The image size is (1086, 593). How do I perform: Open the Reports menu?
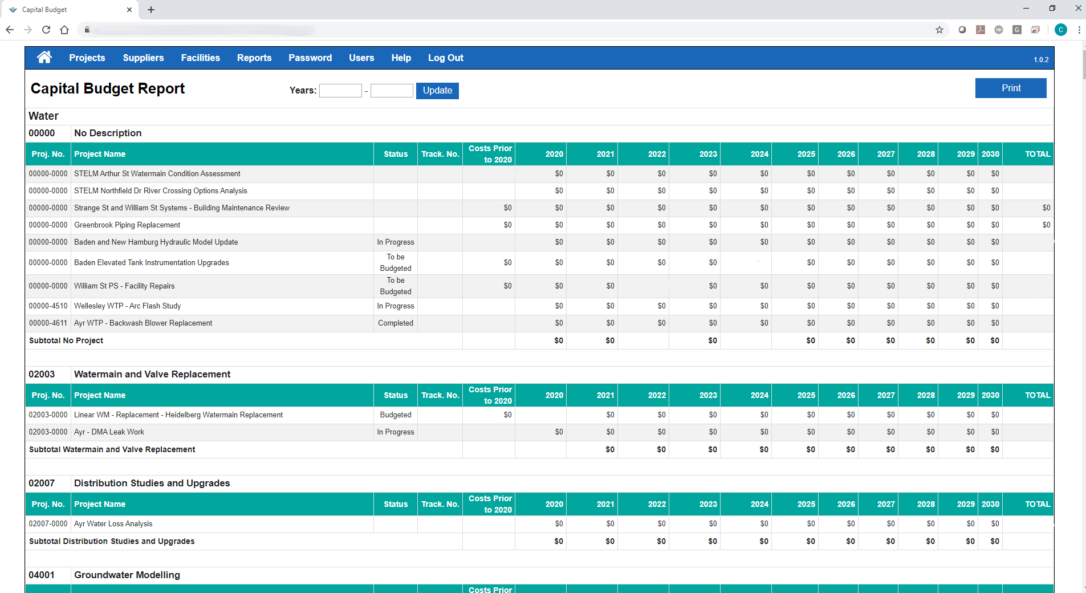pos(254,58)
